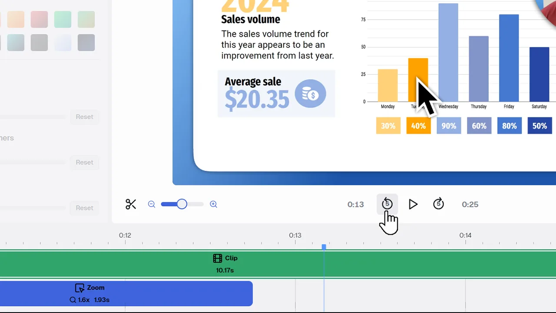The width and height of the screenshot is (556, 313).
Task: Select the pink color swatch
Action: tap(39, 19)
